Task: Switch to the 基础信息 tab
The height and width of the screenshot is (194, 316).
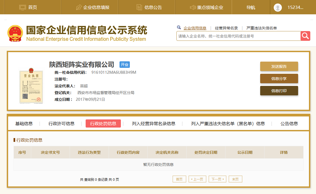Action: click(x=24, y=123)
